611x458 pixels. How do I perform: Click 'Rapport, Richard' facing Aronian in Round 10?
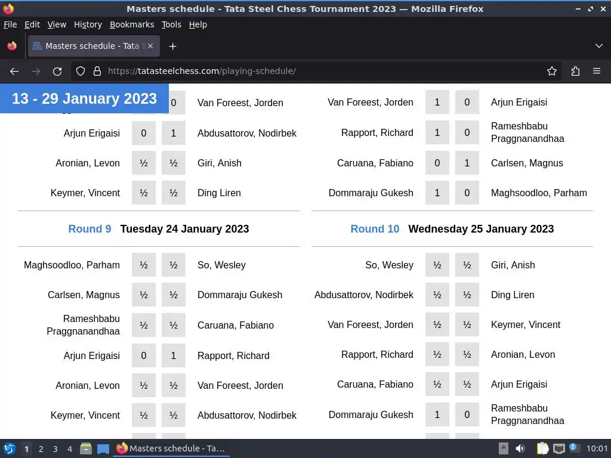tap(377, 355)
